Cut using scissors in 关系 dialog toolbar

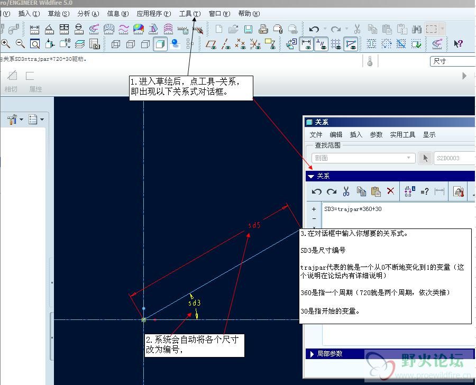pyautogui.click(x=346, y=191)
